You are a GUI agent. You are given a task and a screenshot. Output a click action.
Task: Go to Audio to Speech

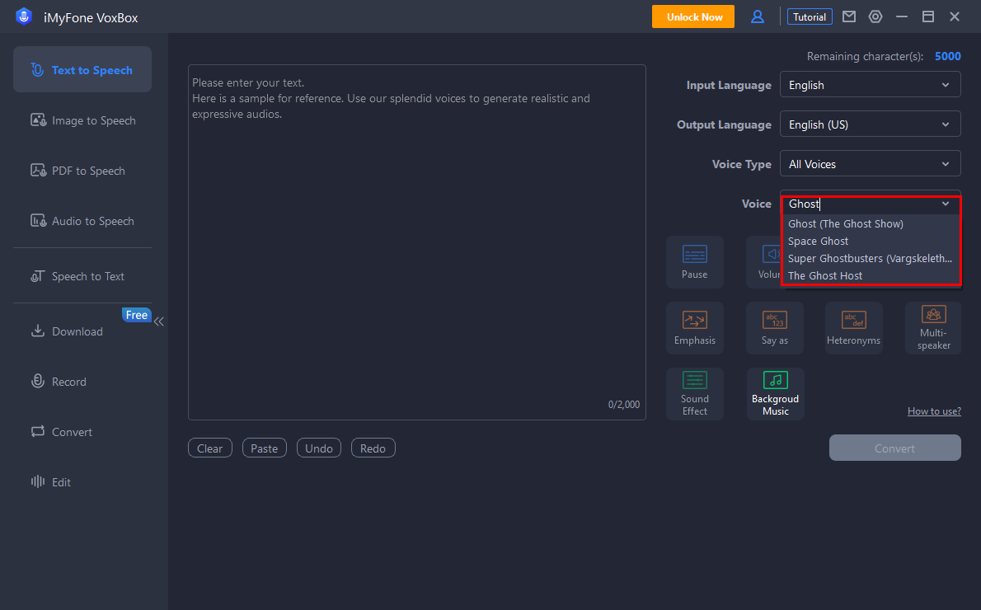pyautogui.click(x=82, y=220)
